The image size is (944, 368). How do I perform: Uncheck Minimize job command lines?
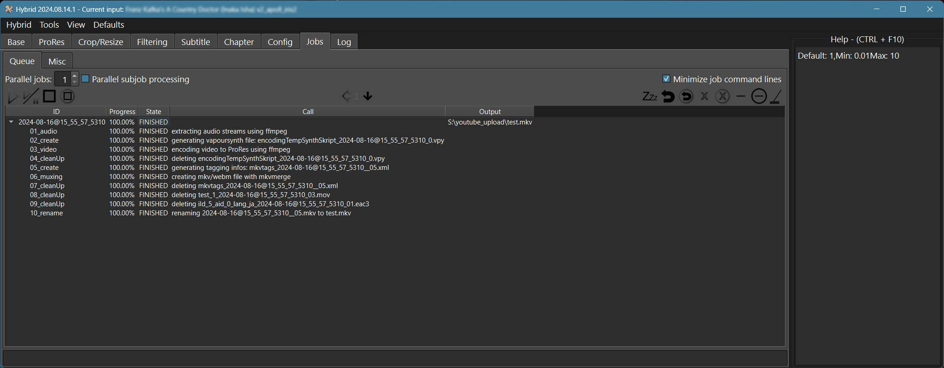point(666,79)
